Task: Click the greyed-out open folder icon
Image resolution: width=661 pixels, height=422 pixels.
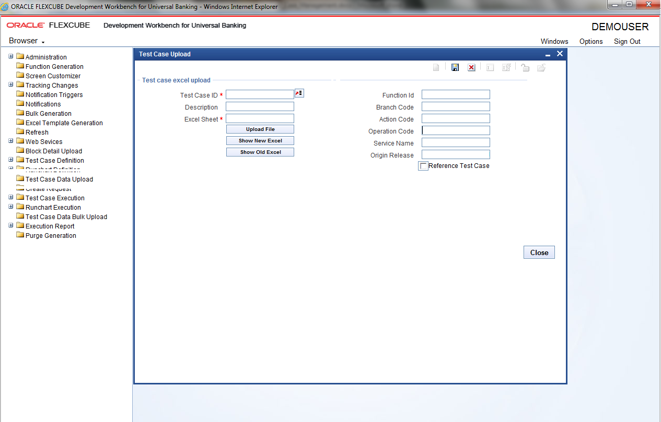Action: [541, 67]
